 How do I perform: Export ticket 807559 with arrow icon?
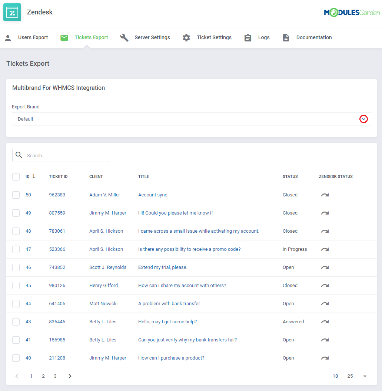click(325, 213)
